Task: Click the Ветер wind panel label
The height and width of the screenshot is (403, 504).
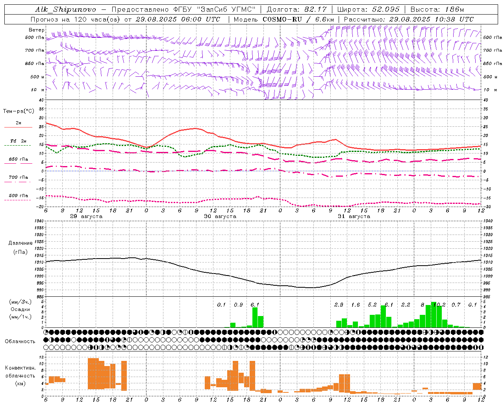Action: [37, 30]
